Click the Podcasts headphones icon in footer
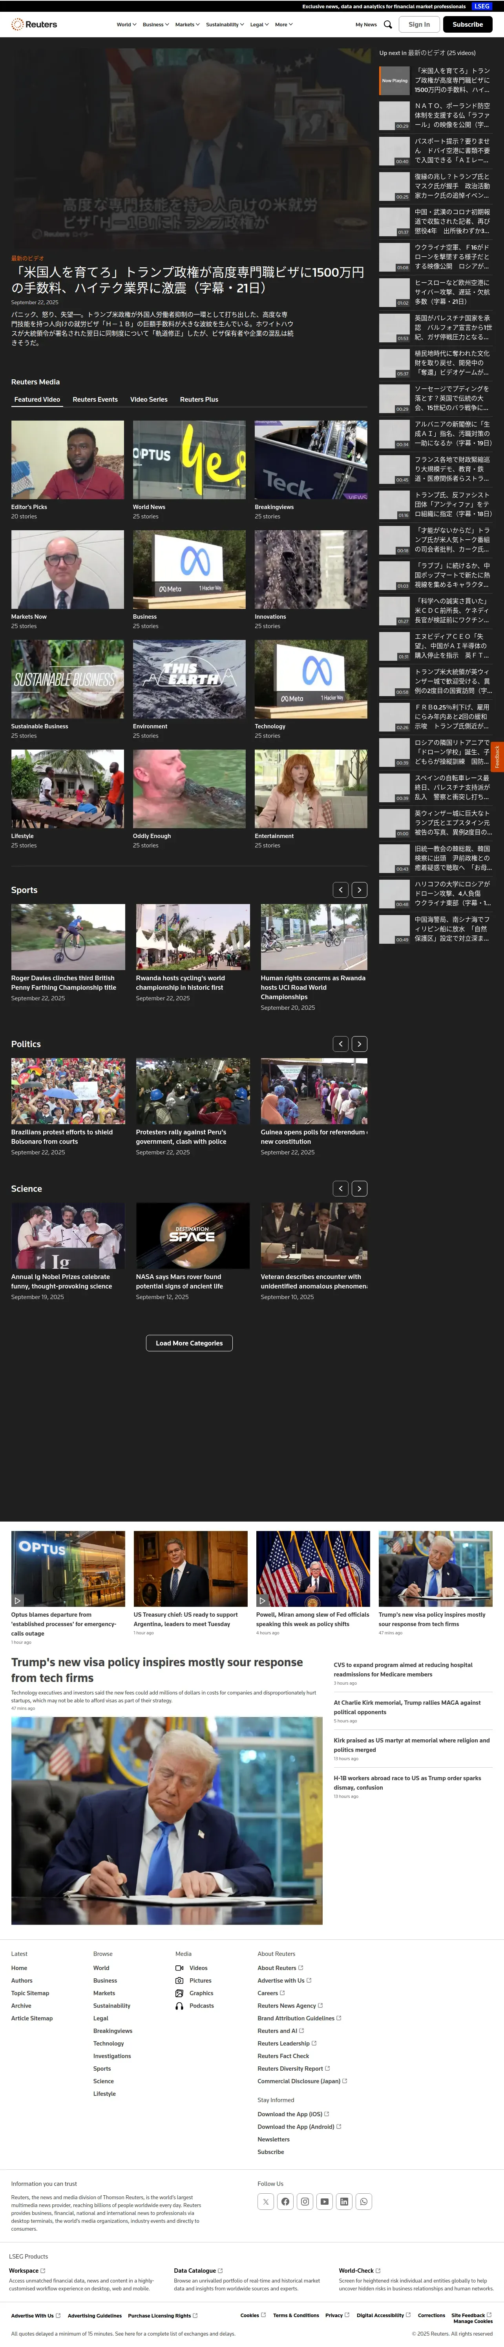The image size is (504, 2347). tap(179, 2005)
